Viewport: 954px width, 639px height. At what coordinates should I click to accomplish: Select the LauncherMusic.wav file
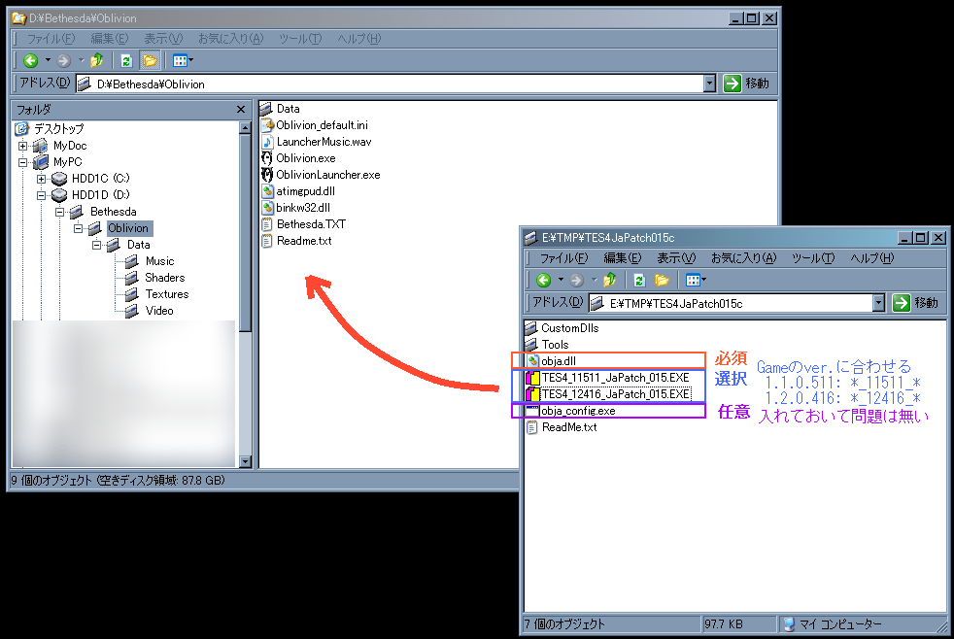pyautogui.click(x=323, y=142)
